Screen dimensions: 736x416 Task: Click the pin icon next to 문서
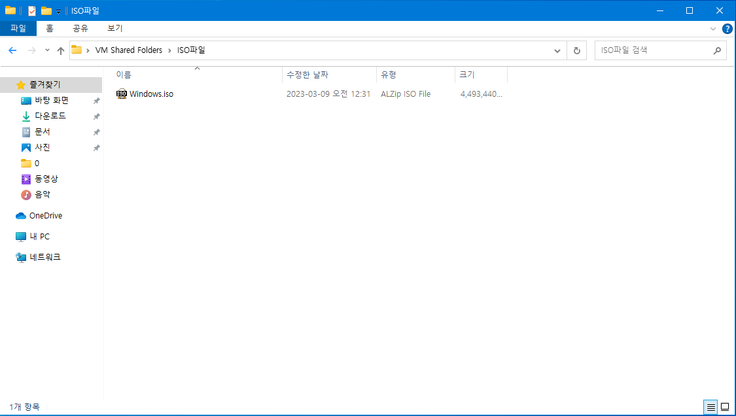(x=96, y=132)
